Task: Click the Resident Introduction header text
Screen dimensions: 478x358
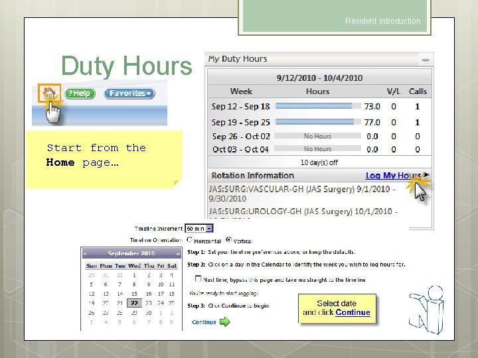Action: click(x=383, y=21)
